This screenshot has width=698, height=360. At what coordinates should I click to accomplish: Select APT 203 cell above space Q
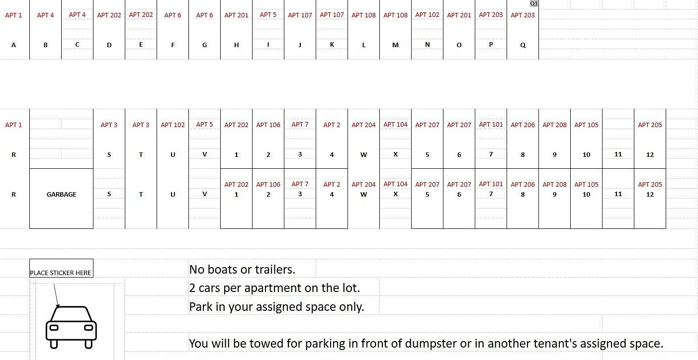pos(523,15)
